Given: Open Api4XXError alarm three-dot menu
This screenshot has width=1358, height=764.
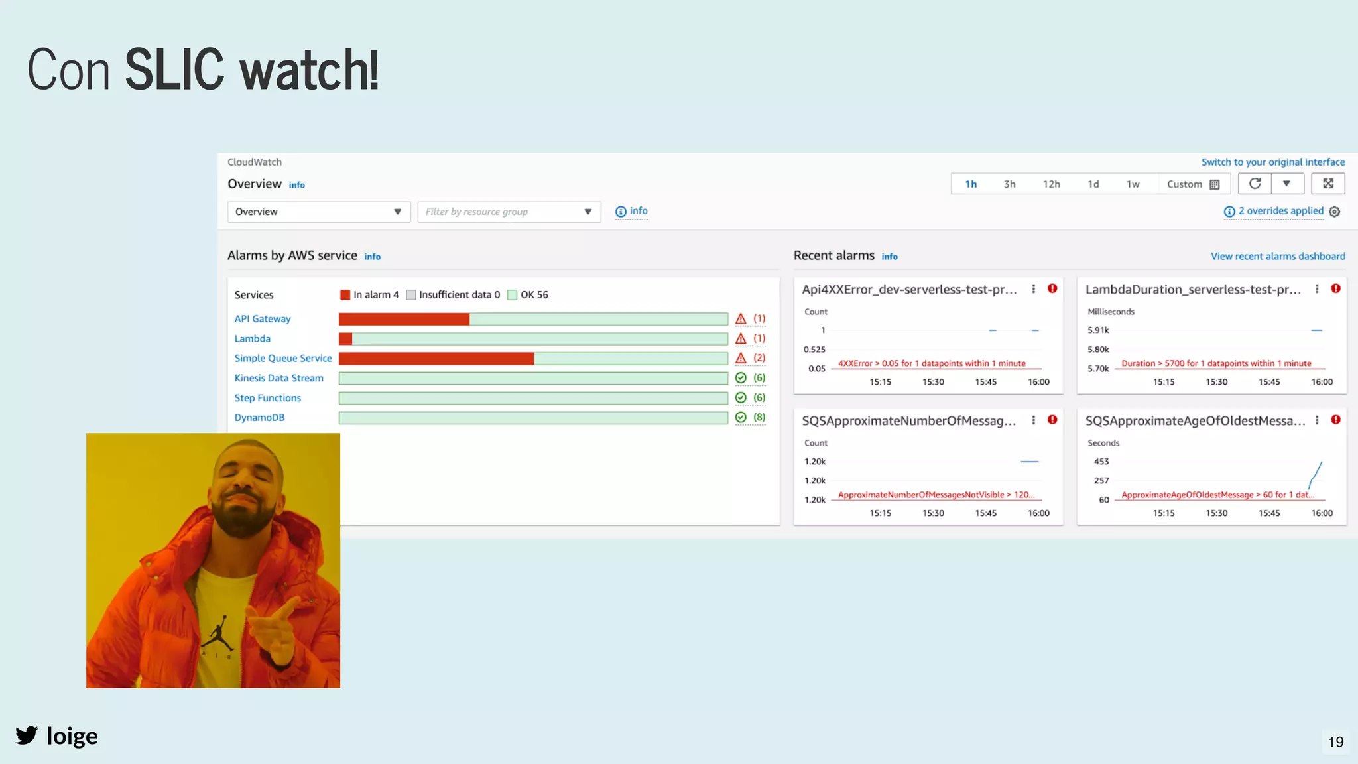Looking at the screenshot, I should pos(1033,289).
